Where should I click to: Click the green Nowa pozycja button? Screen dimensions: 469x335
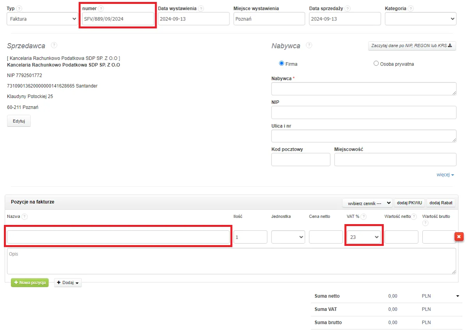30,282
